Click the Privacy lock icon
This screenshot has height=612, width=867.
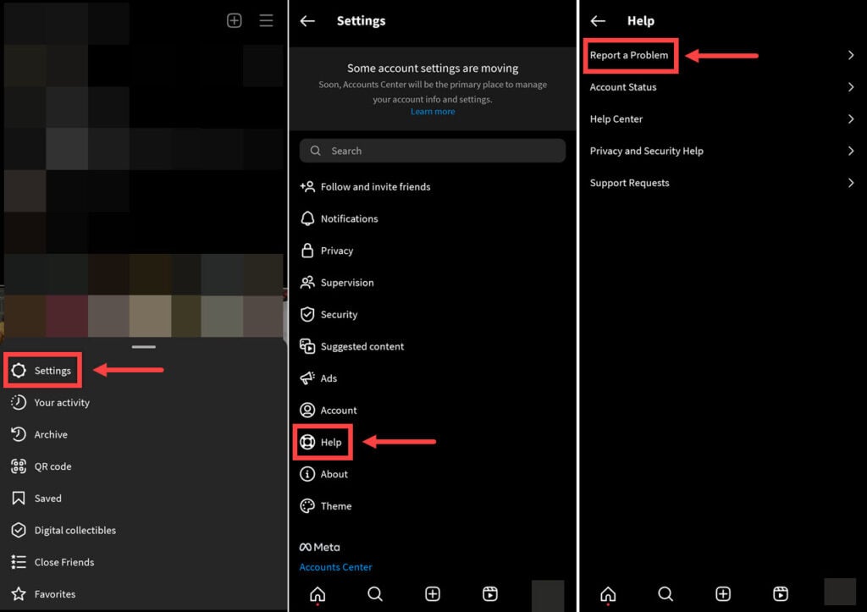(x=307, y=251)
